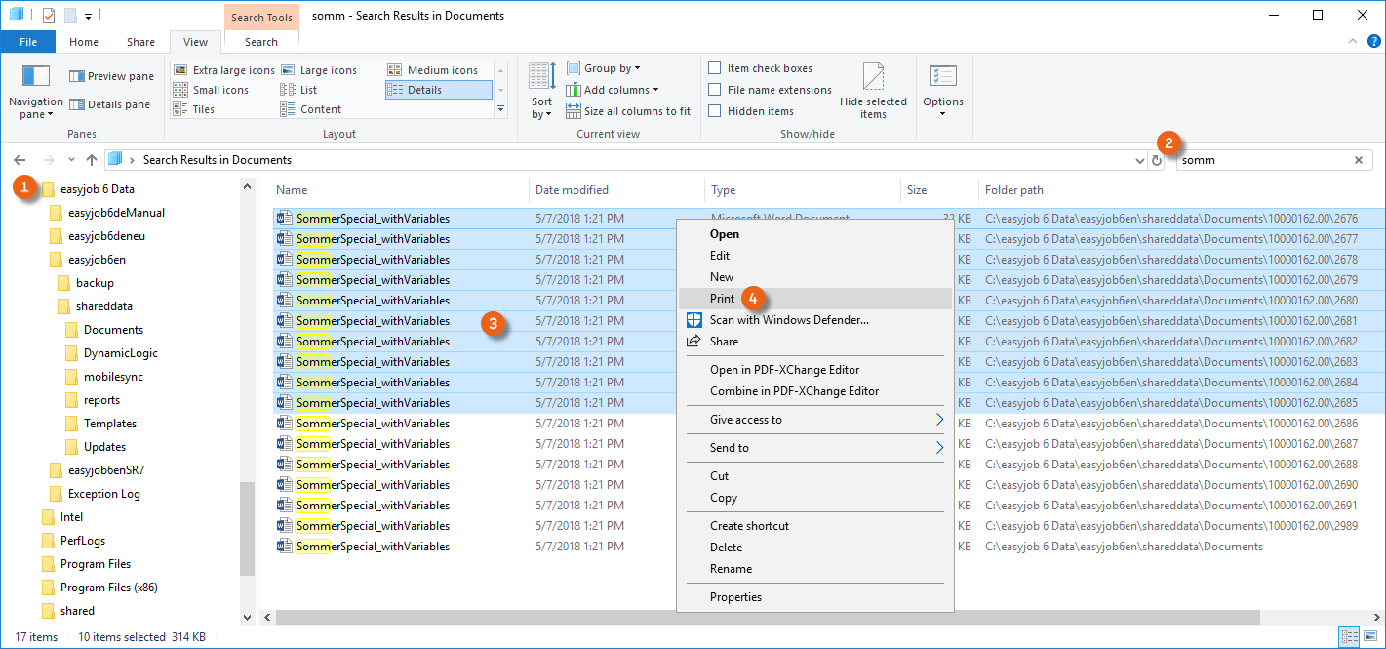Switch to large thumbnails view in status bar
This screenshot has width=1386, height=649.
(1370, 637)
